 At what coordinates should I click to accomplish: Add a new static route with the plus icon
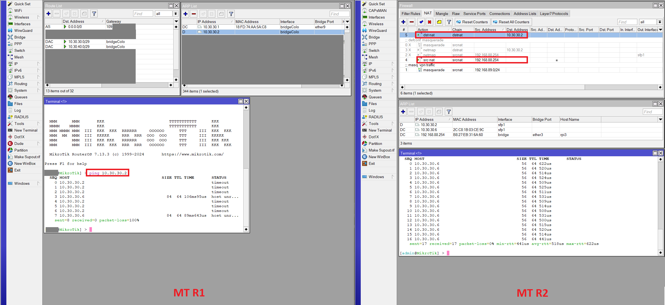pyautogui.click(x=48, y=13)
